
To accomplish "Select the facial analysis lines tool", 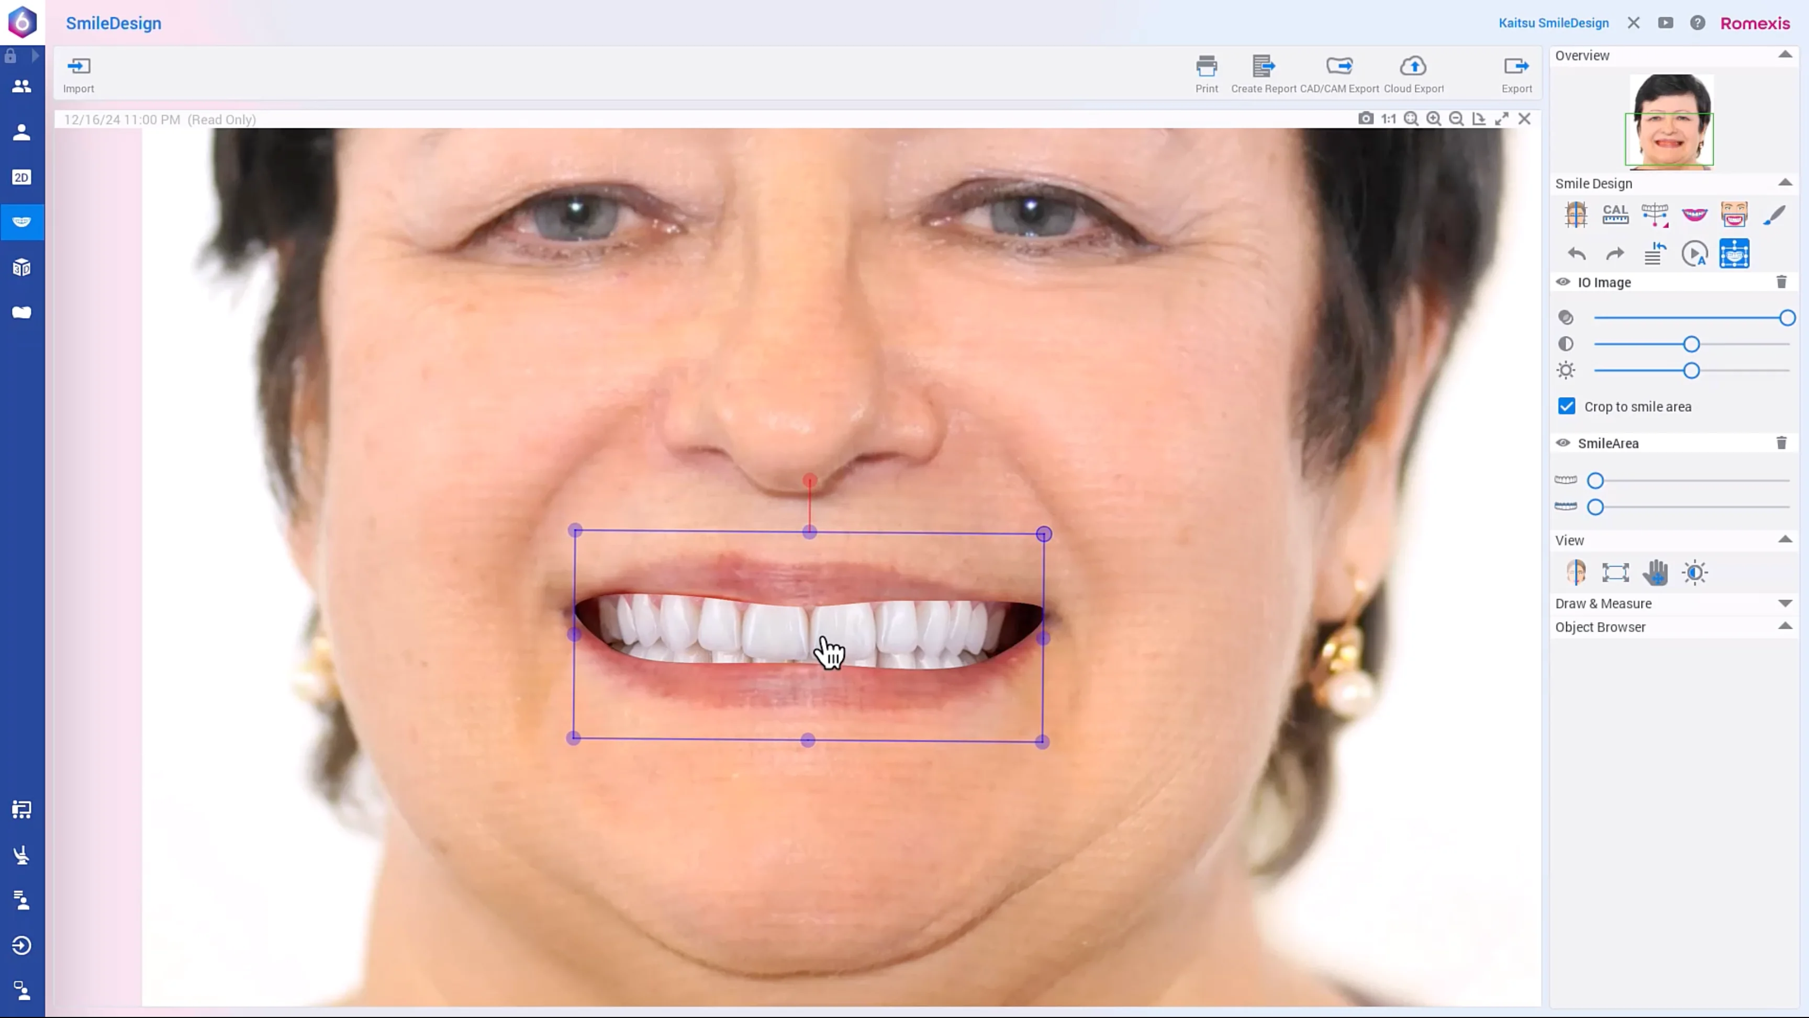I will pos(1577,215).
